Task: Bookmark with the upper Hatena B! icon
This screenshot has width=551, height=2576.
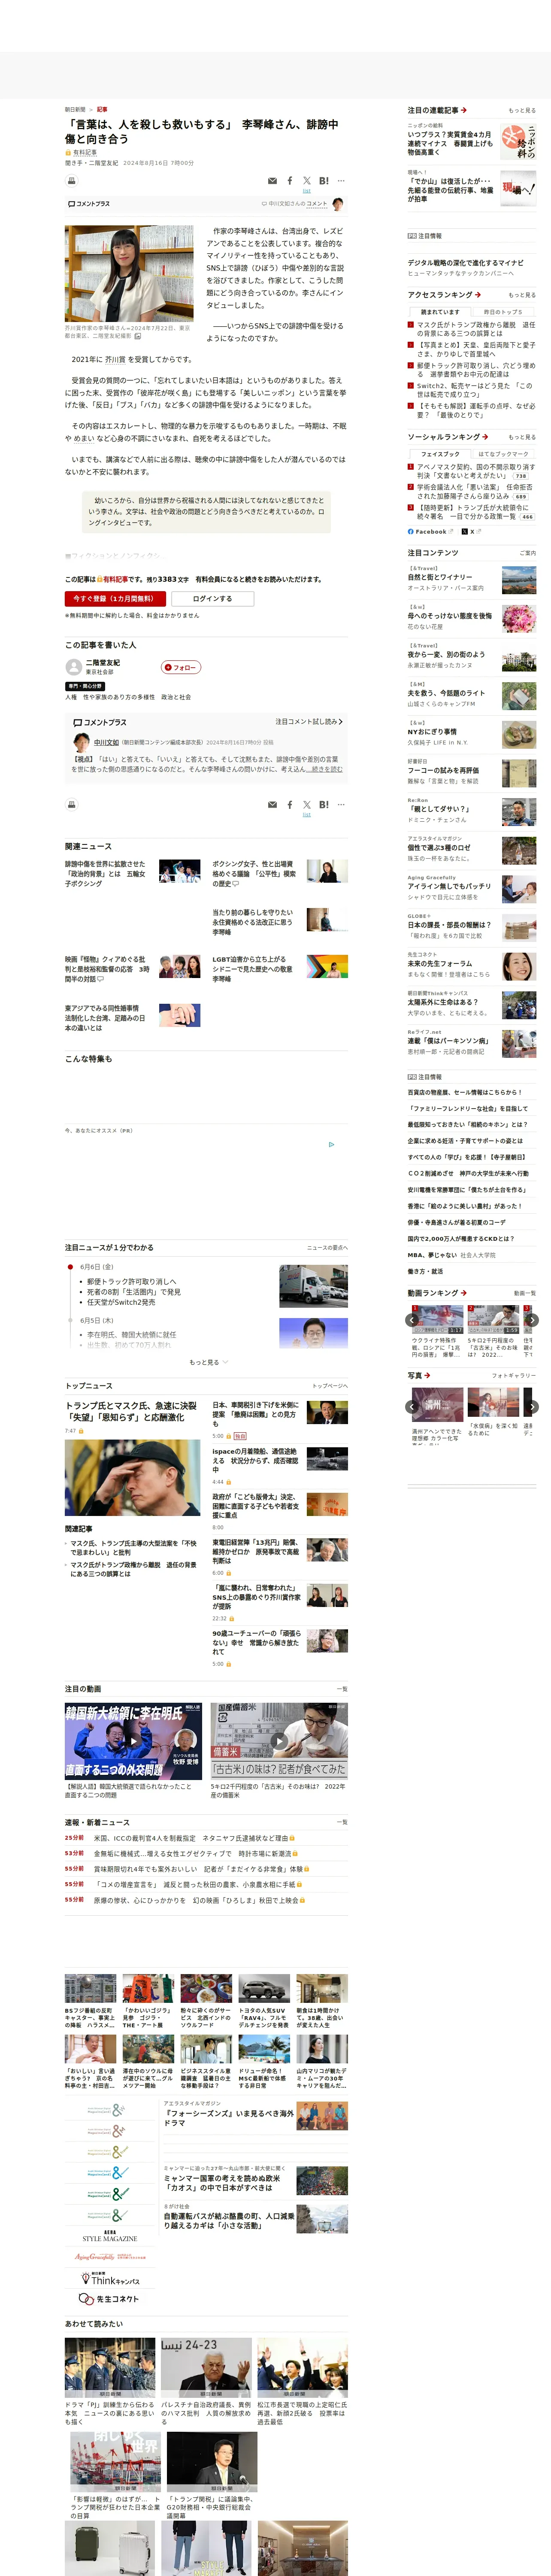Action: (324, 181)
